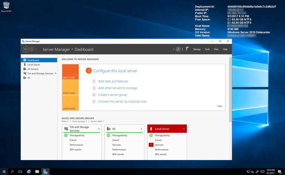Open BPA results under Local Server tile
Viewport: 285px width, 175px height.
(x=161, y=154)
